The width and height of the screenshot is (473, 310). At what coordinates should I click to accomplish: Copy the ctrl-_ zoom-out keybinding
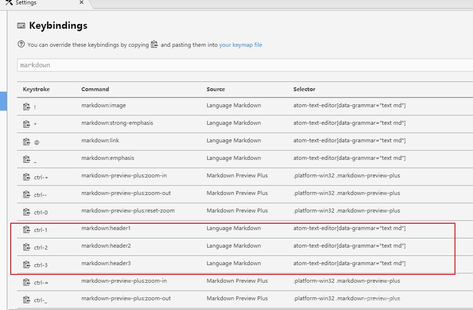tap(27, 299)
